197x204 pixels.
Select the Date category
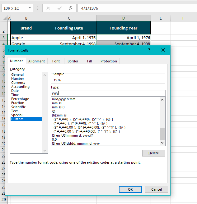(x=15, y=91)
